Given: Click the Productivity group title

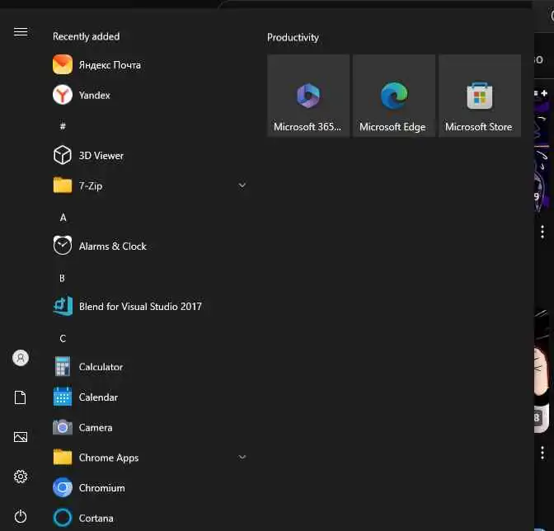Looking at the screenshot, I should pos(293,37).
